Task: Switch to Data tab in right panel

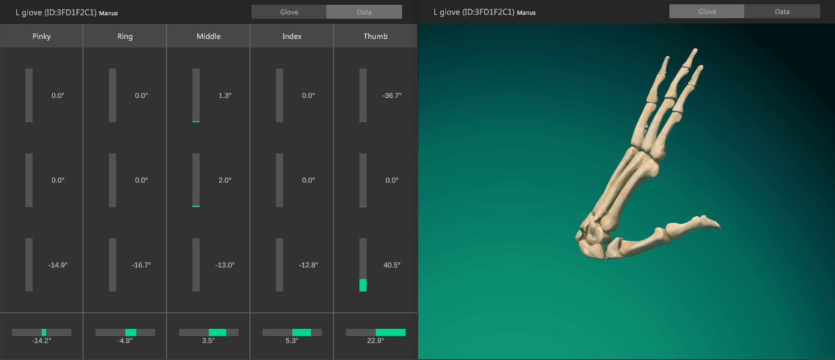Action: click(782, 12)
